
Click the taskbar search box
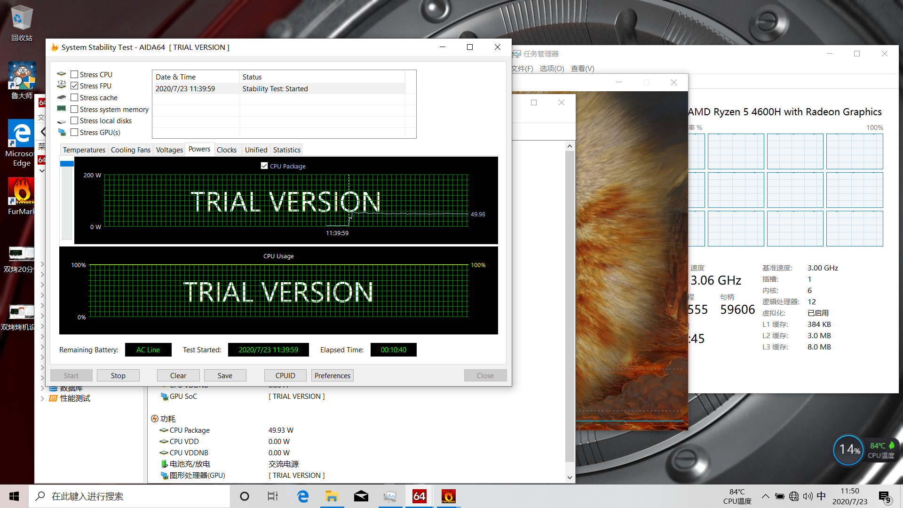(129, 496)
